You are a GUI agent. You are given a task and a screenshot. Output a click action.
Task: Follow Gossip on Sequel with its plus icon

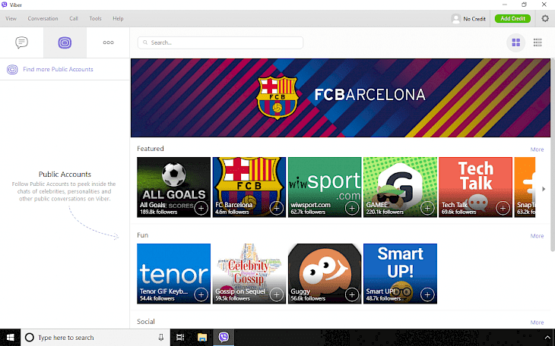[x=277, y=294]
